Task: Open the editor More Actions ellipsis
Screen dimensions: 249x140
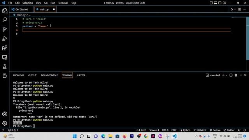Action: [245, 9]
